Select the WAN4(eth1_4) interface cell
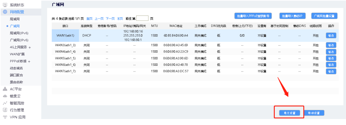Image resolution: width=346 pixels, height=125 pixels. point(65,52)
